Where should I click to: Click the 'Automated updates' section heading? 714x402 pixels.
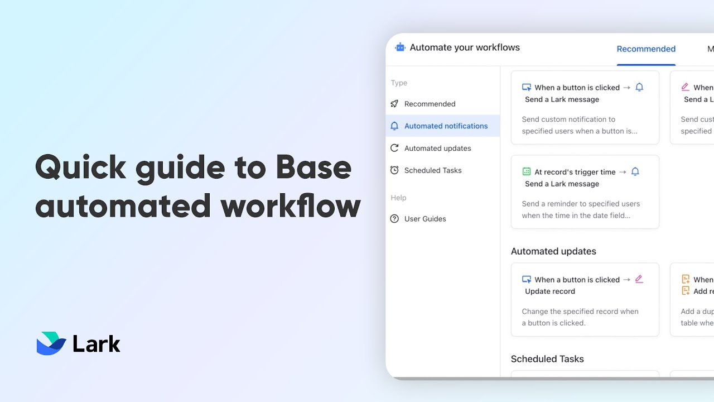click(553, 251)
